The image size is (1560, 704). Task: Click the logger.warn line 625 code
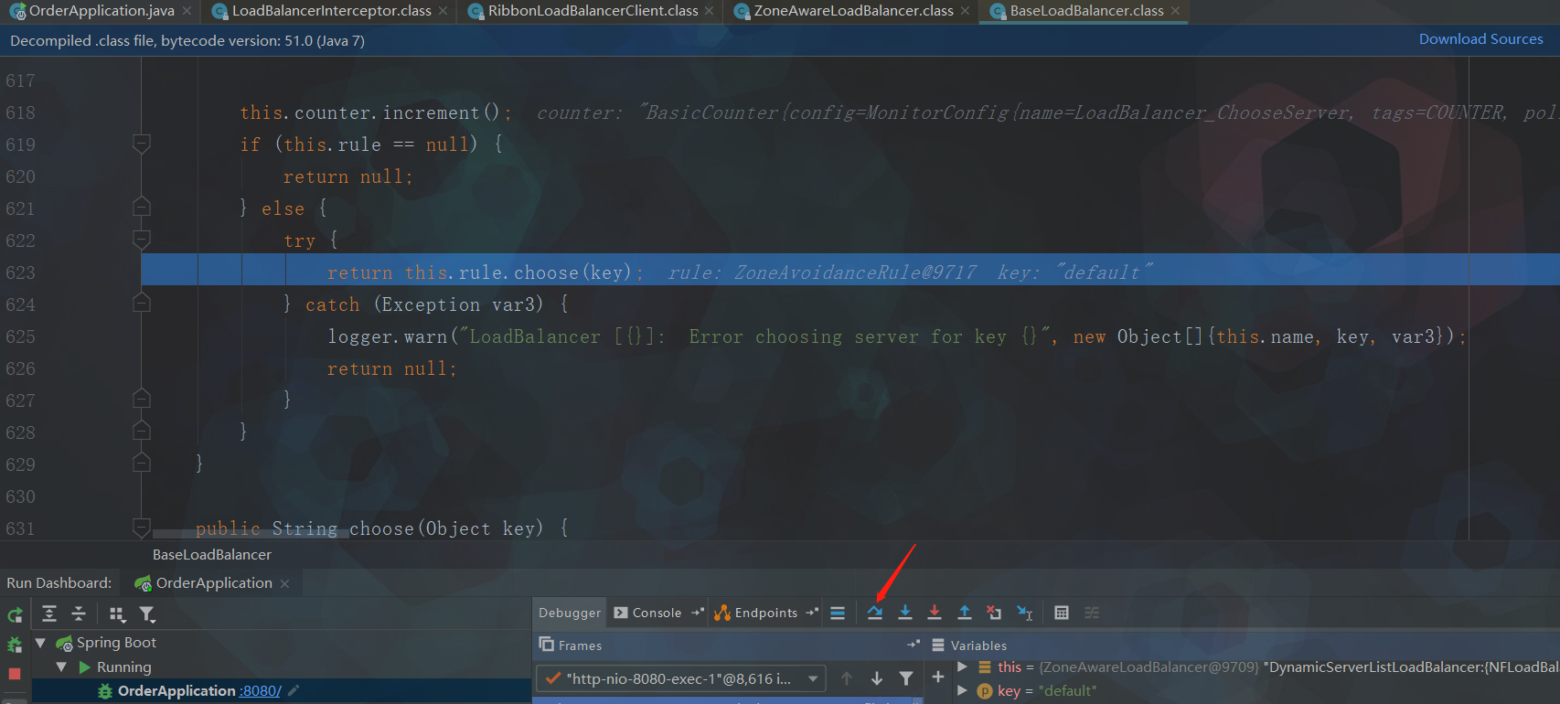[897, 336]
